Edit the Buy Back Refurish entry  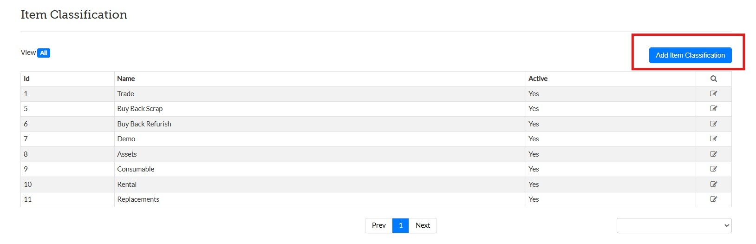pyautogui.click(x=713, y=124)
